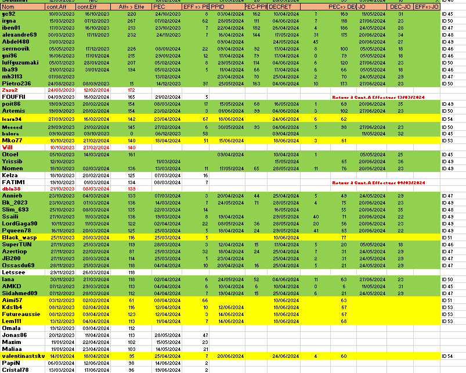Image resolution: width=466 pixels, height=373 pixels.
Task: Click "ID 51" in the Black_wasp row
Action: pyautogui.click(x=447, y=238)
